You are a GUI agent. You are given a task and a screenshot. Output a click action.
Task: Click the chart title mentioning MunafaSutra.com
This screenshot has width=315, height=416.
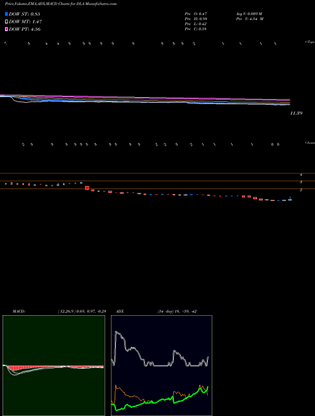[60, 4]
